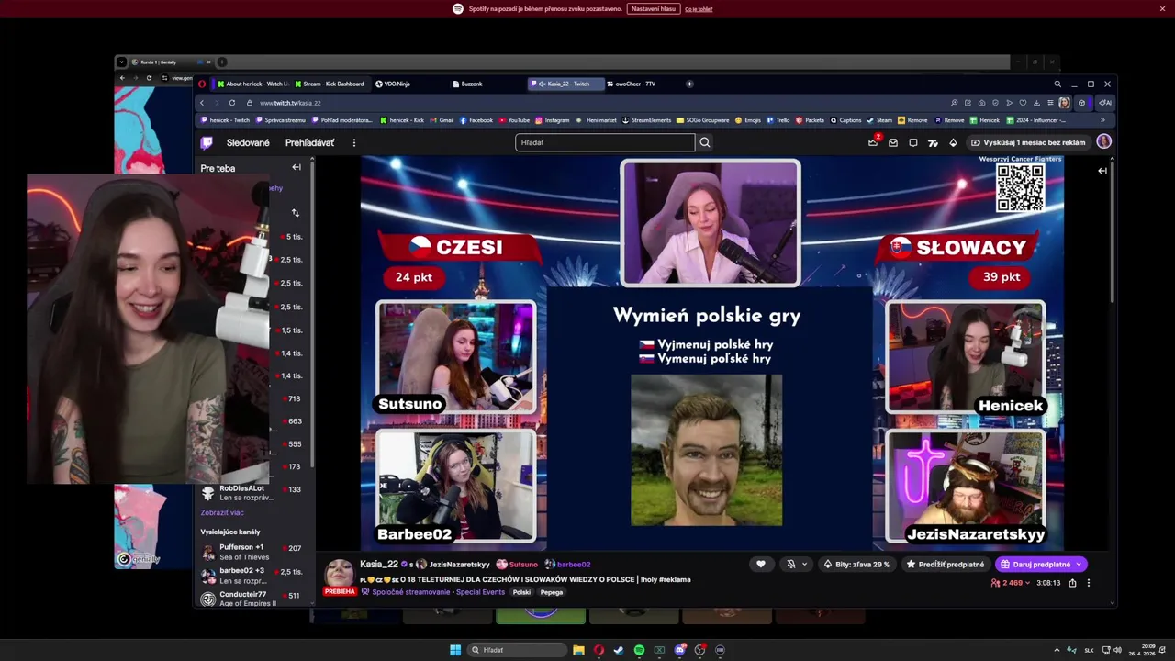Click the Kasia_22 channel name link
Viewport: 1175px width, 661px height.
[x=379, y=564]
